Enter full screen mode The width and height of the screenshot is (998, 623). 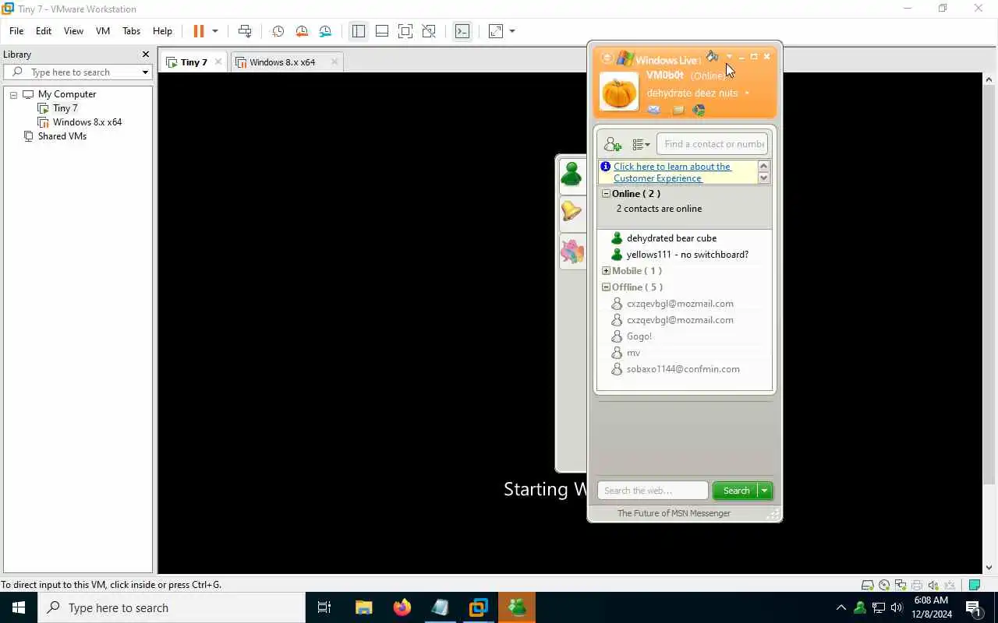405,31
